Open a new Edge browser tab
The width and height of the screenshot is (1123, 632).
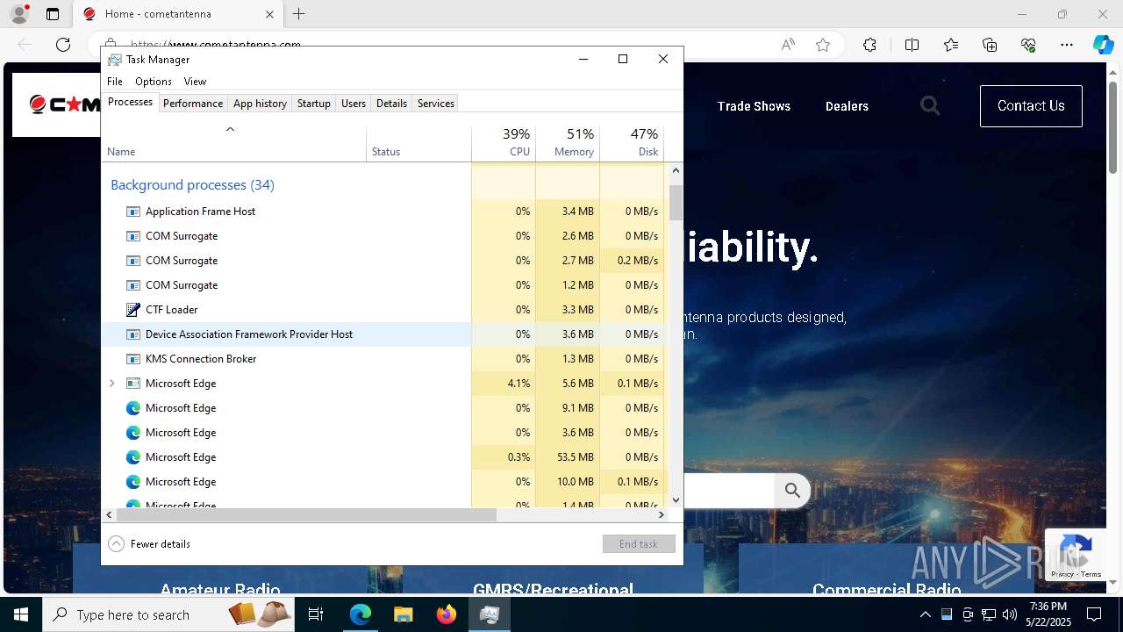[299, 14]
